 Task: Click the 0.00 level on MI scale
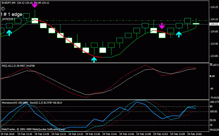pyautogui.click(x=212, y=76)
